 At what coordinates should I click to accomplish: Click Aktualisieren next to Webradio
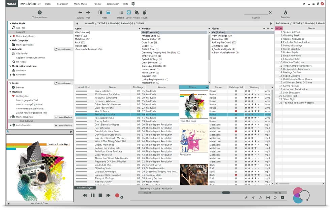pyautogui.click(x=63, y=49)
